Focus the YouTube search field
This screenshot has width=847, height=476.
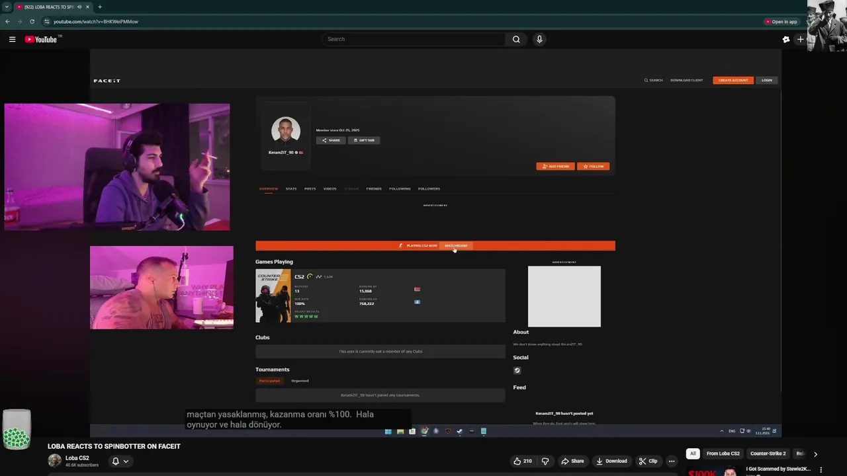415,39
